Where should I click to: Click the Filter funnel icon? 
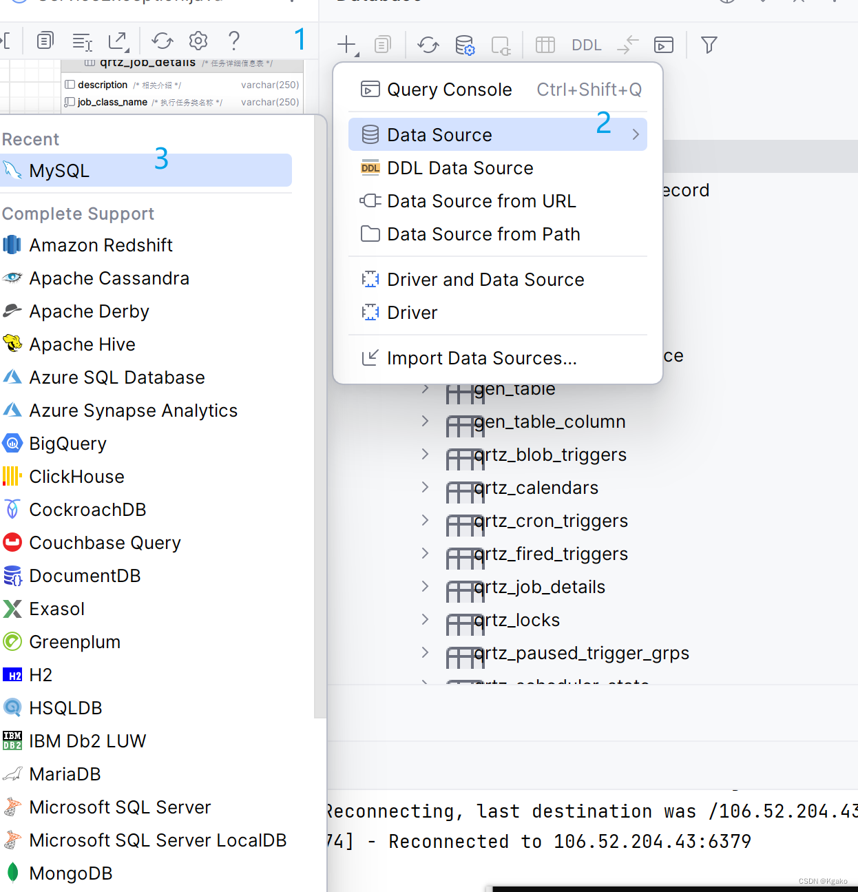(709, 45)
